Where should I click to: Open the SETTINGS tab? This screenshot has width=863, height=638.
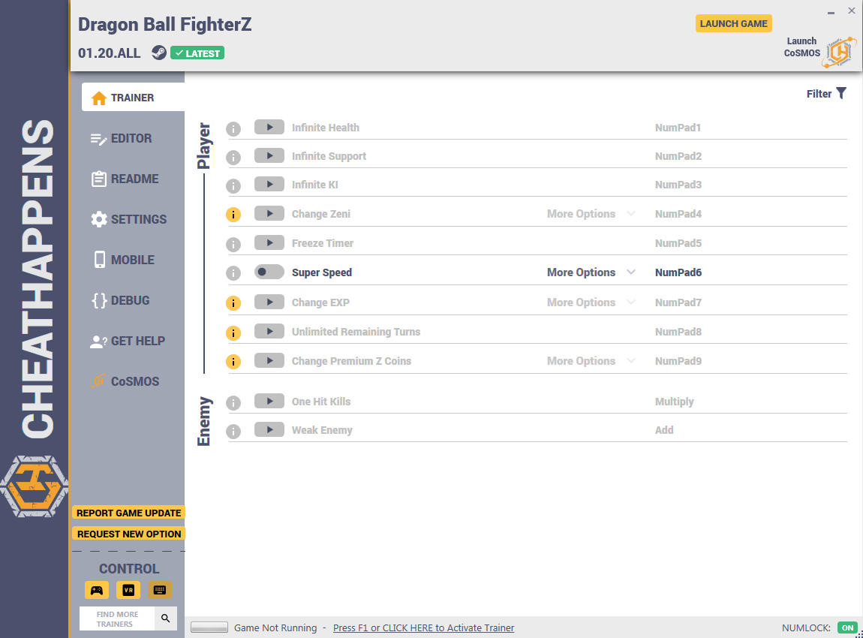(x=128, y=219)
